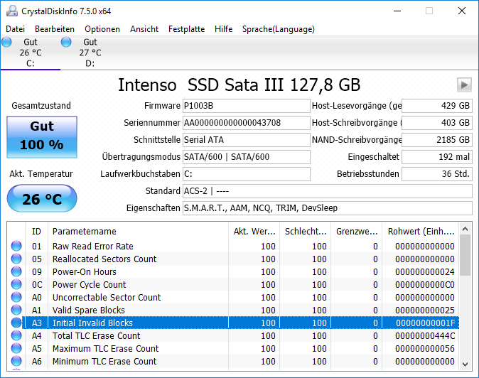Click status orb of Minimum TLC Erase Count
The width and height of the screenshot is (479, 378).
tap(16, 361)
